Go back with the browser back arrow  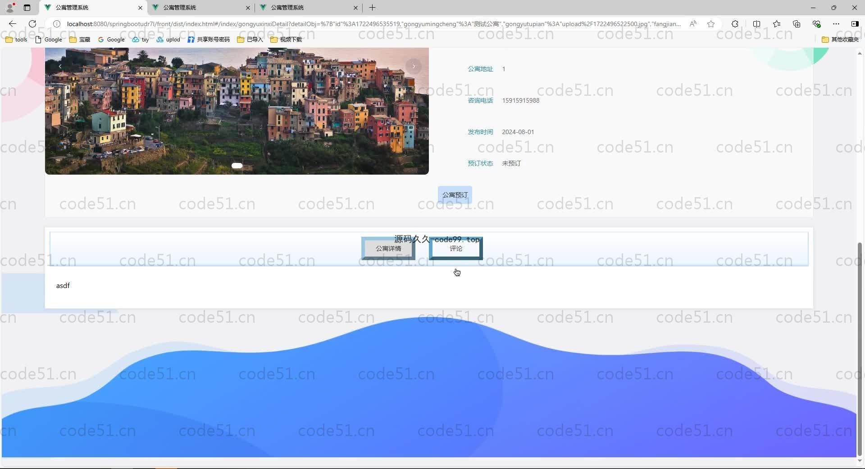[13, 24]
